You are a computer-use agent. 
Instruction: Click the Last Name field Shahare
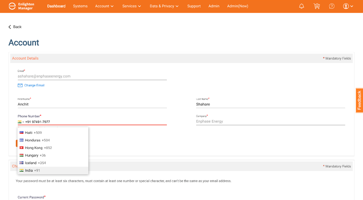(270, 104)
